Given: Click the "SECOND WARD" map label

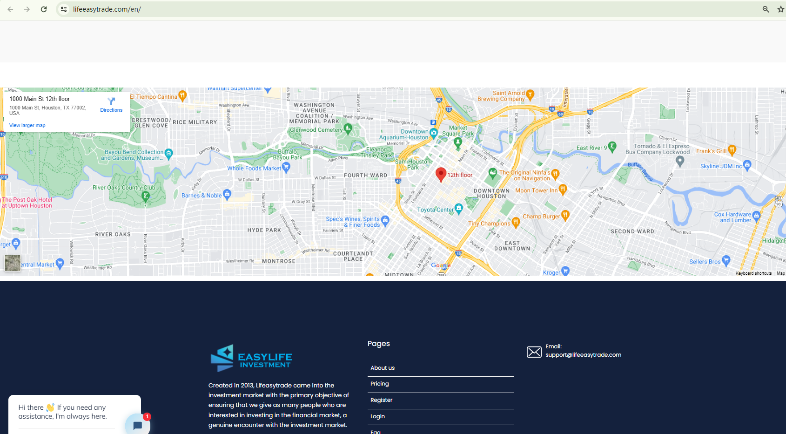Looking at the screenshot, I should tap(632, 231).
